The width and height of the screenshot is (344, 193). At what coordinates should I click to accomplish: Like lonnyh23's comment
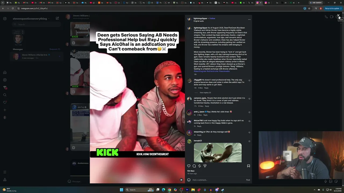coord(249,141)
